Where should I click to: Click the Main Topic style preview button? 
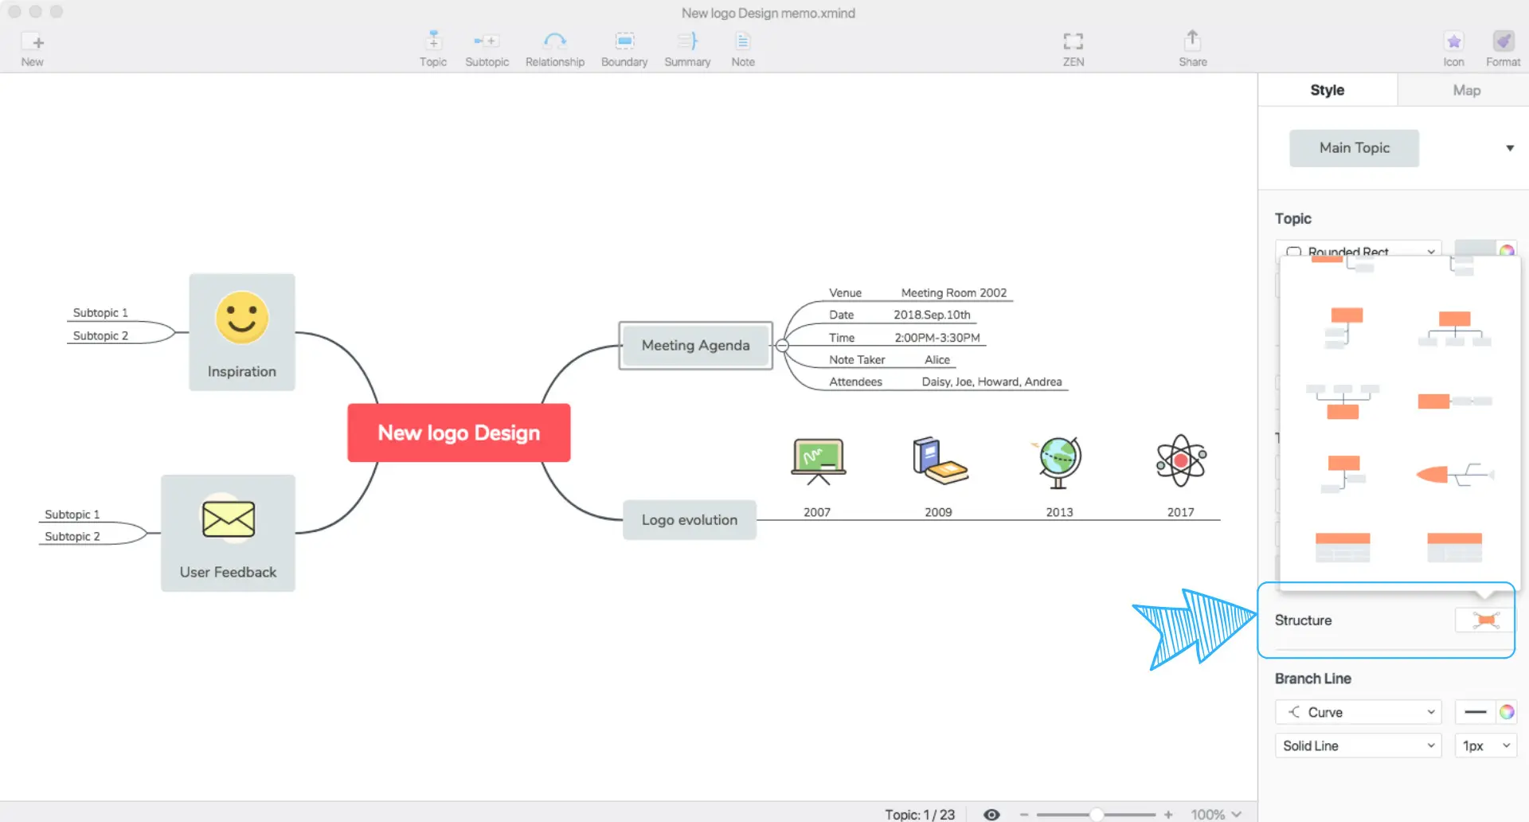pyautogui.click(x=1354, y=148)
